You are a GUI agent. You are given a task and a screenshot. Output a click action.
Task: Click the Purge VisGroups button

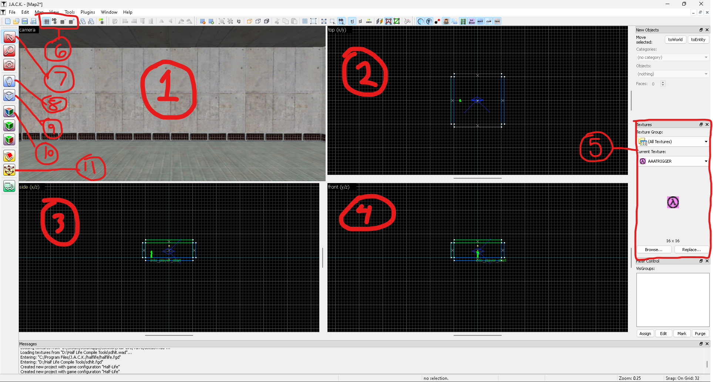pos(700,334)
